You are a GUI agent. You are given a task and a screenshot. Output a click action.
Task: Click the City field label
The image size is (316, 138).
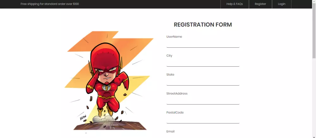pyautogui.click(x=169, y=56)
